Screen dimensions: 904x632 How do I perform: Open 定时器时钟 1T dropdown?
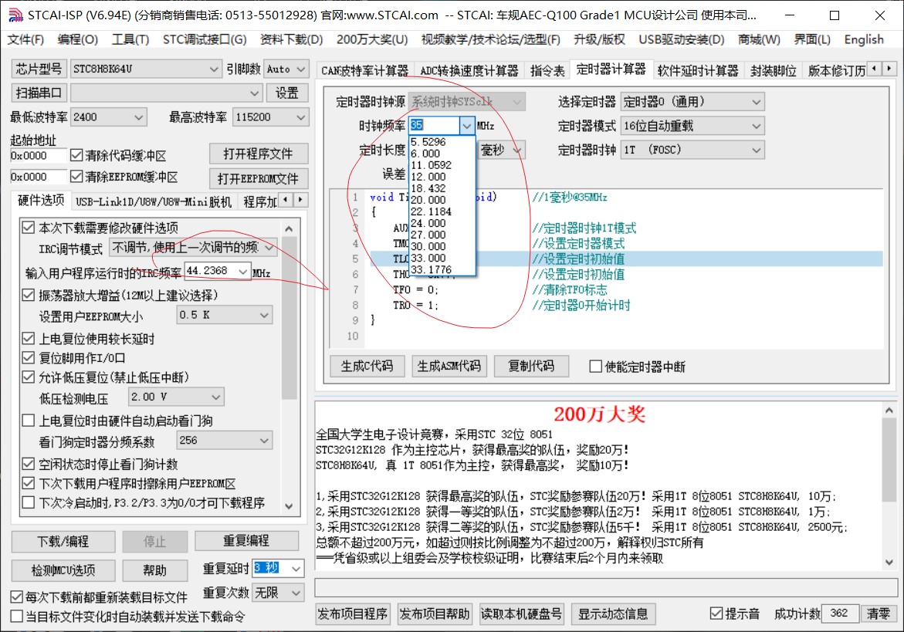coord(692,150)
